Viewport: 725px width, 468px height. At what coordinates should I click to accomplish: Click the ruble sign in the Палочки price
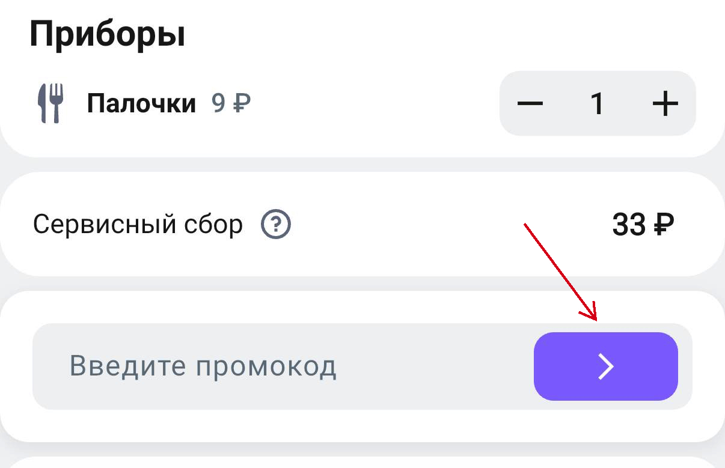click(241, 105)
